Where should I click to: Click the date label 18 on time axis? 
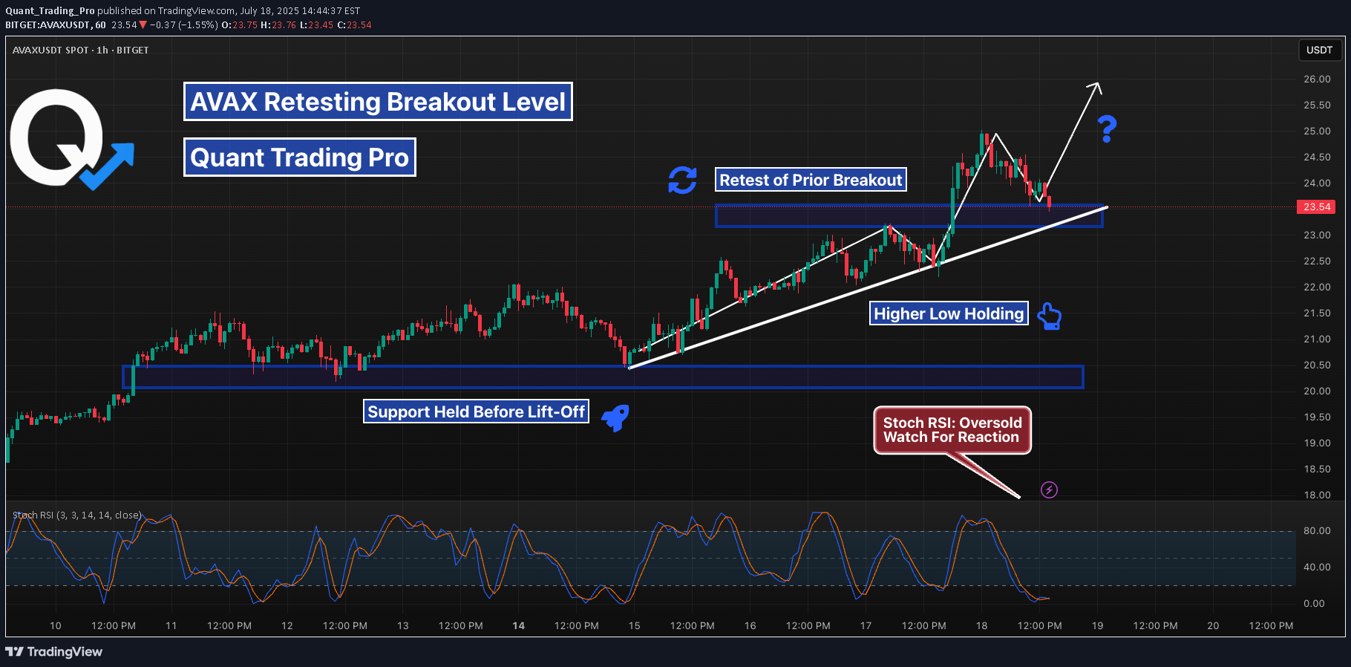tap(982, 625)
